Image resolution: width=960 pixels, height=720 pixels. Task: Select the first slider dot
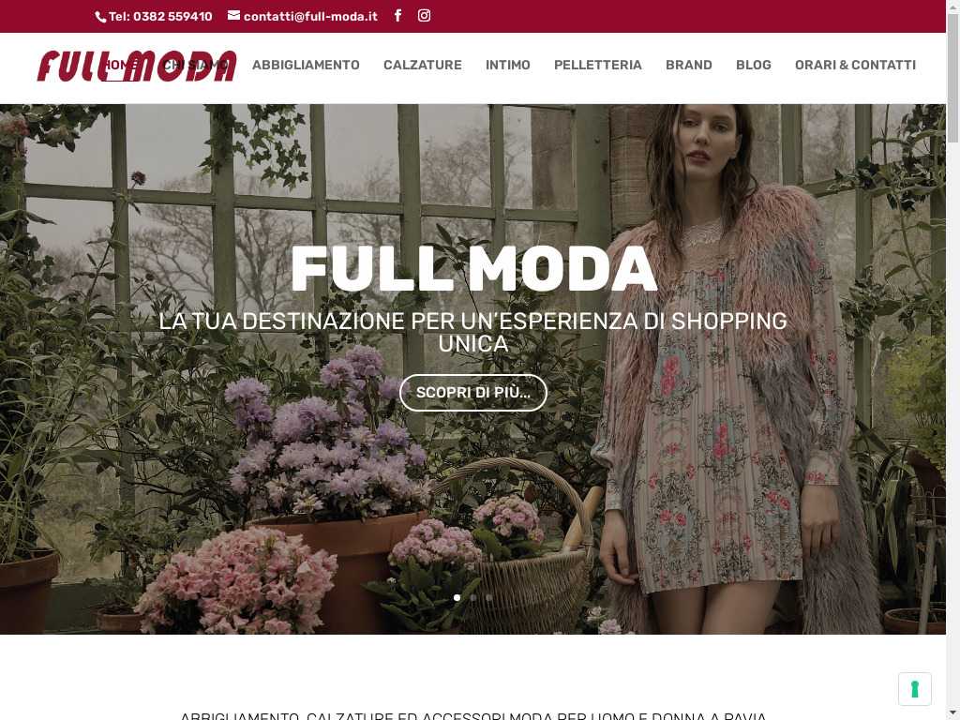click(457, 597)
